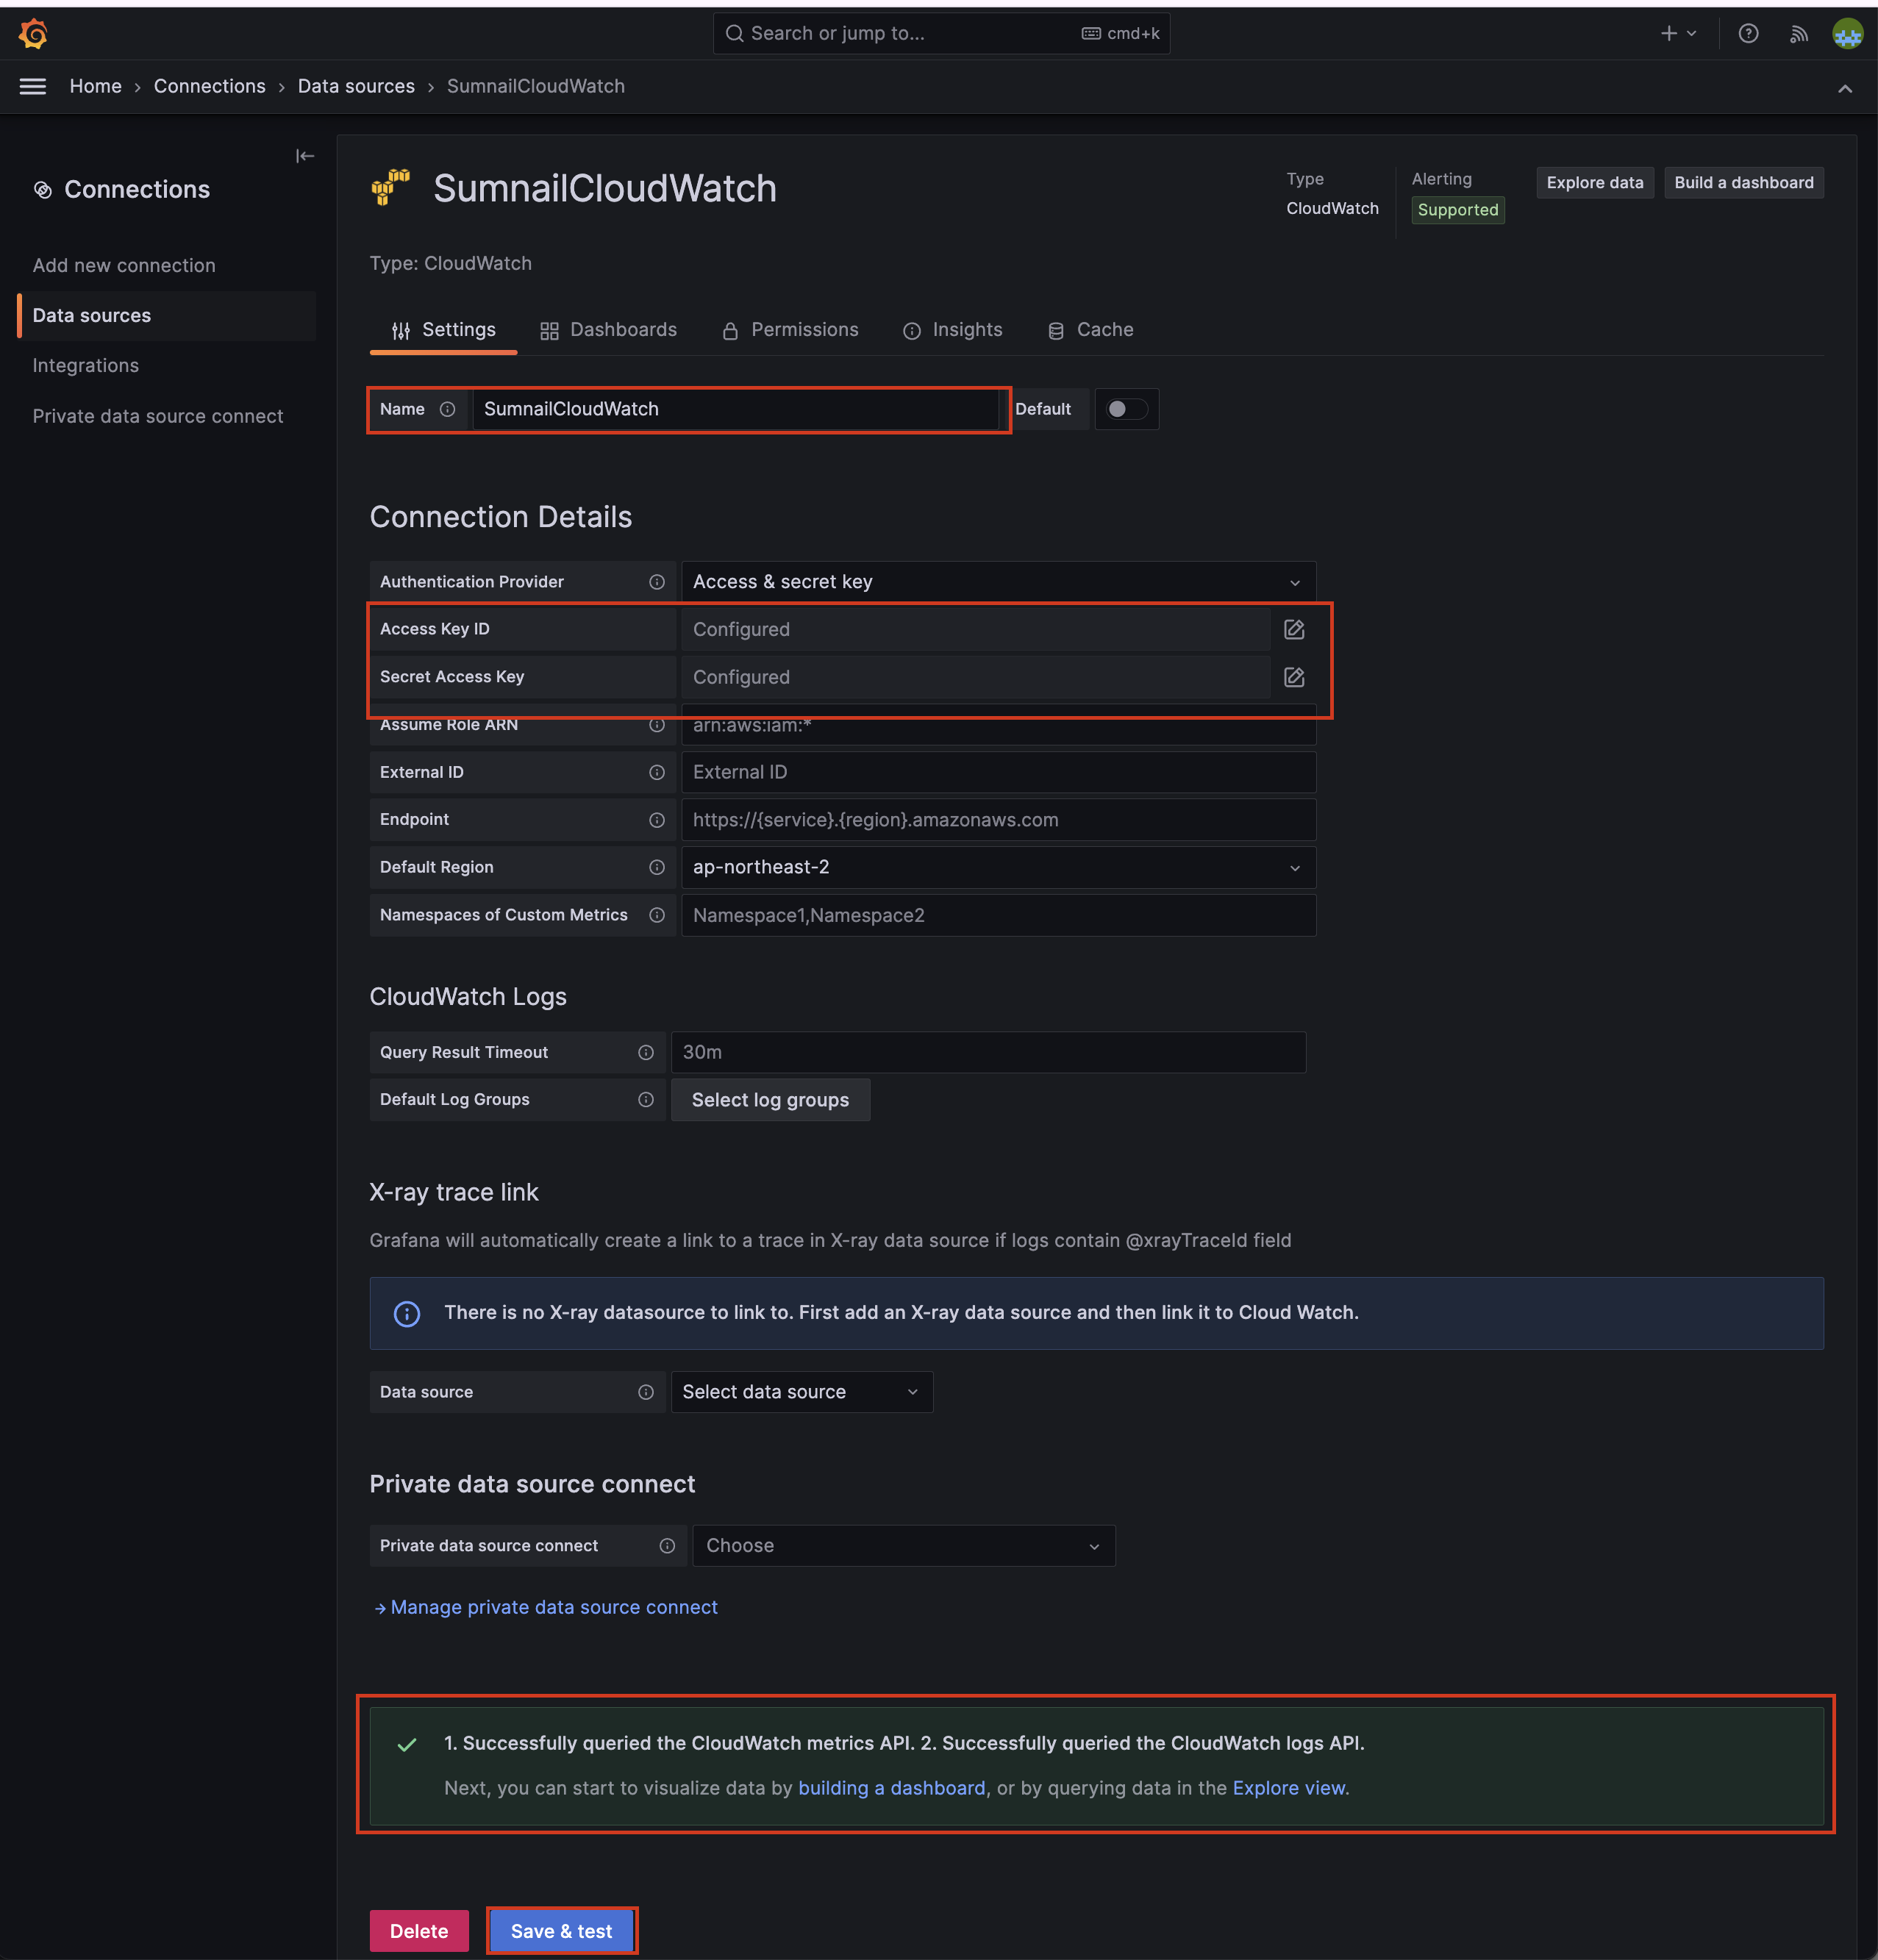The image size is (1878, 1960).
Task: Click the Explore data button
Action: pyautogui.click(x=1595, y=183)
